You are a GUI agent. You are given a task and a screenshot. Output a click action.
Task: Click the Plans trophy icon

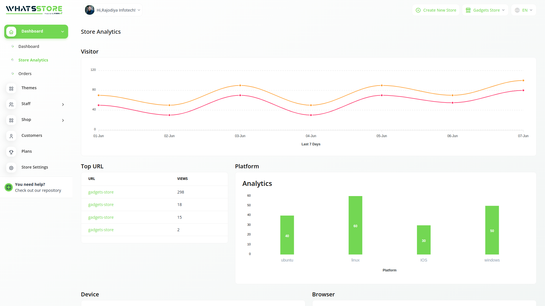click(x=11, y=152)
